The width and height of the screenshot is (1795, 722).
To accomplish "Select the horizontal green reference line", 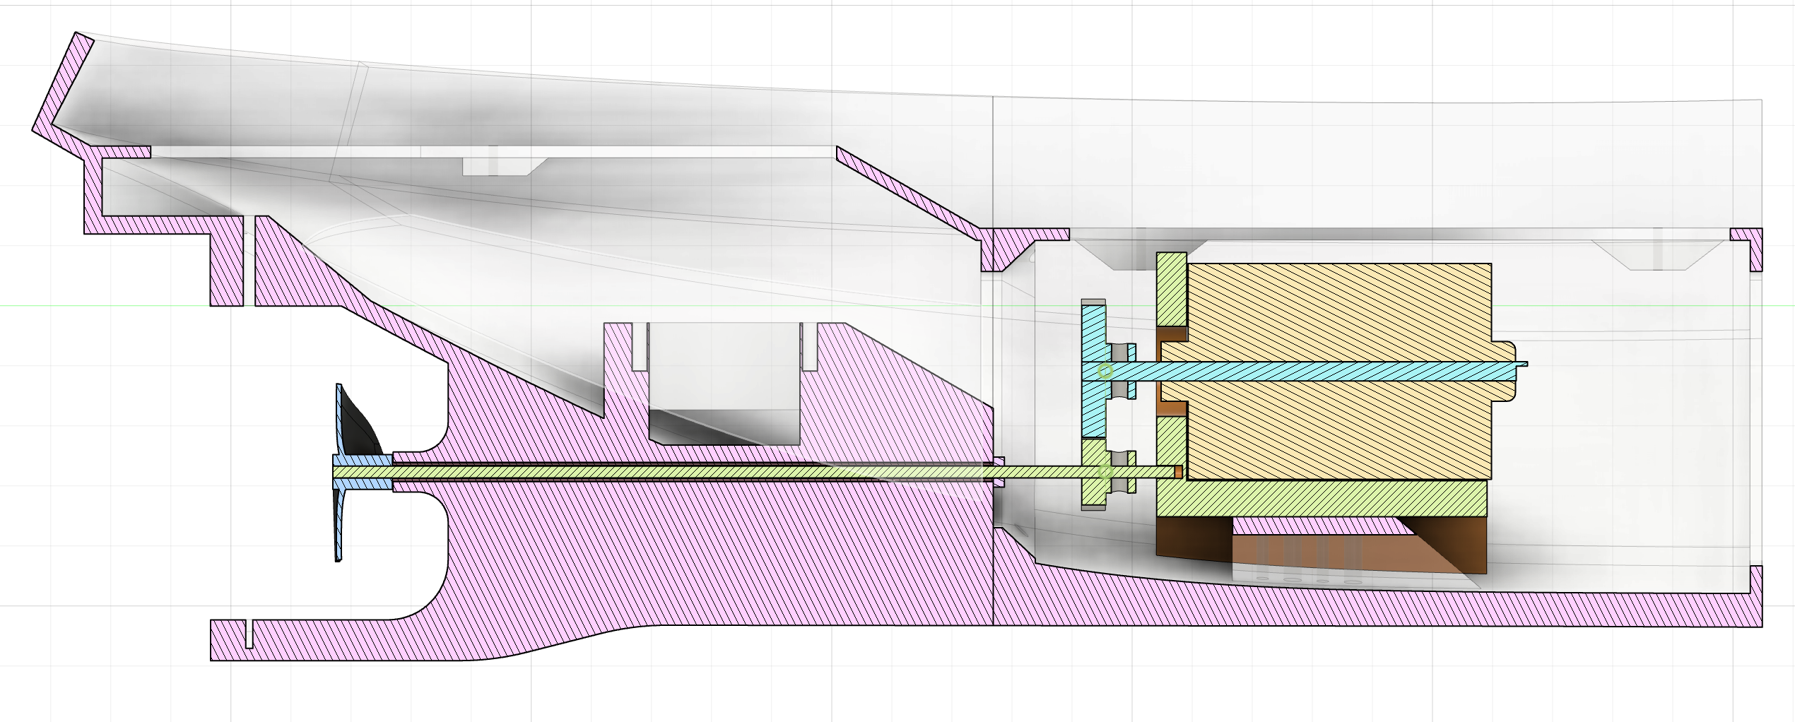I will 897,306.
